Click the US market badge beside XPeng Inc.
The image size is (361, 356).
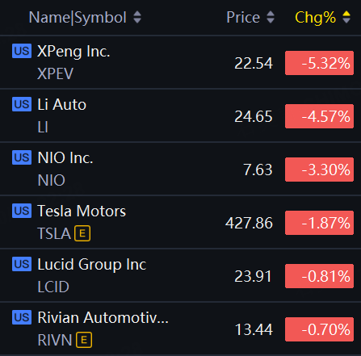click(22, 51)
